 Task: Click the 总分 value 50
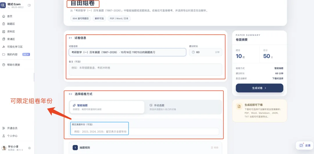click(267, 56)
